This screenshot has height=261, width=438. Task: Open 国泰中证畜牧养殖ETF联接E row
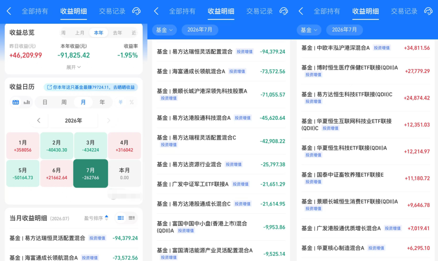pos(365,178)
